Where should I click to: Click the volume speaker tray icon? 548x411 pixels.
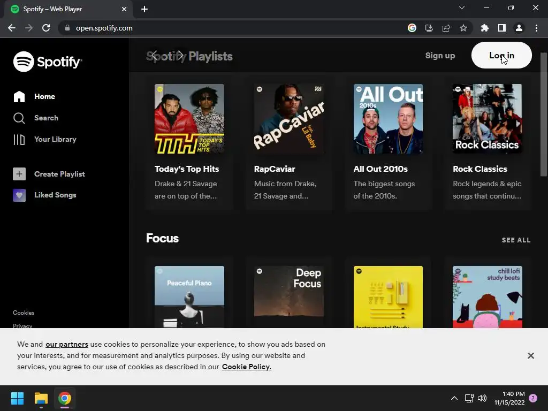[x=482, y=398]
